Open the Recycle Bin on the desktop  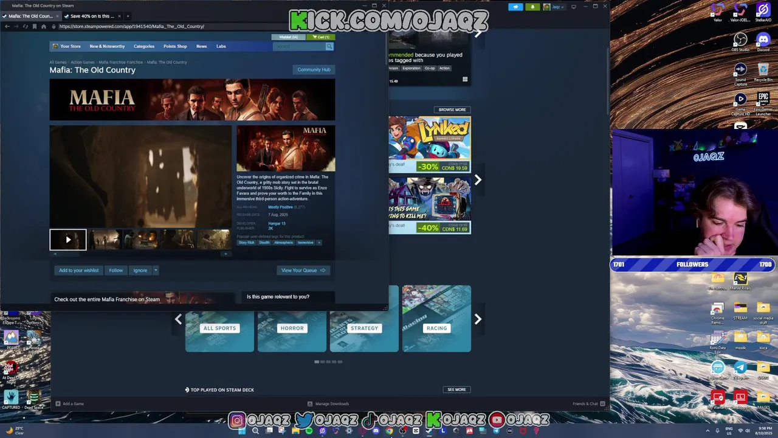pos(763,72)
